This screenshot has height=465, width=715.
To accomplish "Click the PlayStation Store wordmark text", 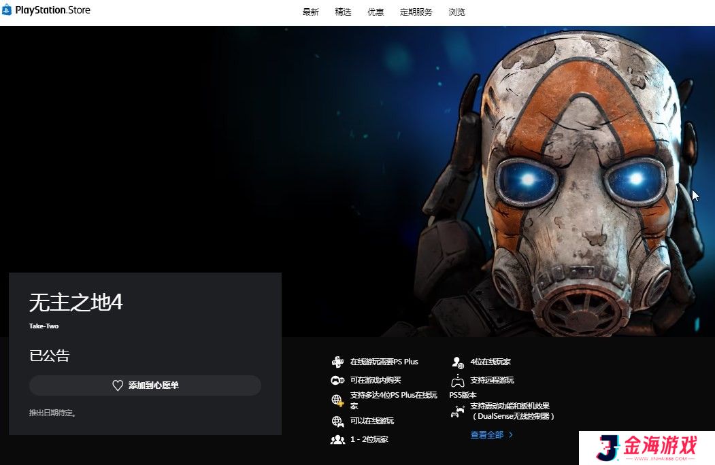I will click(53, 10).
